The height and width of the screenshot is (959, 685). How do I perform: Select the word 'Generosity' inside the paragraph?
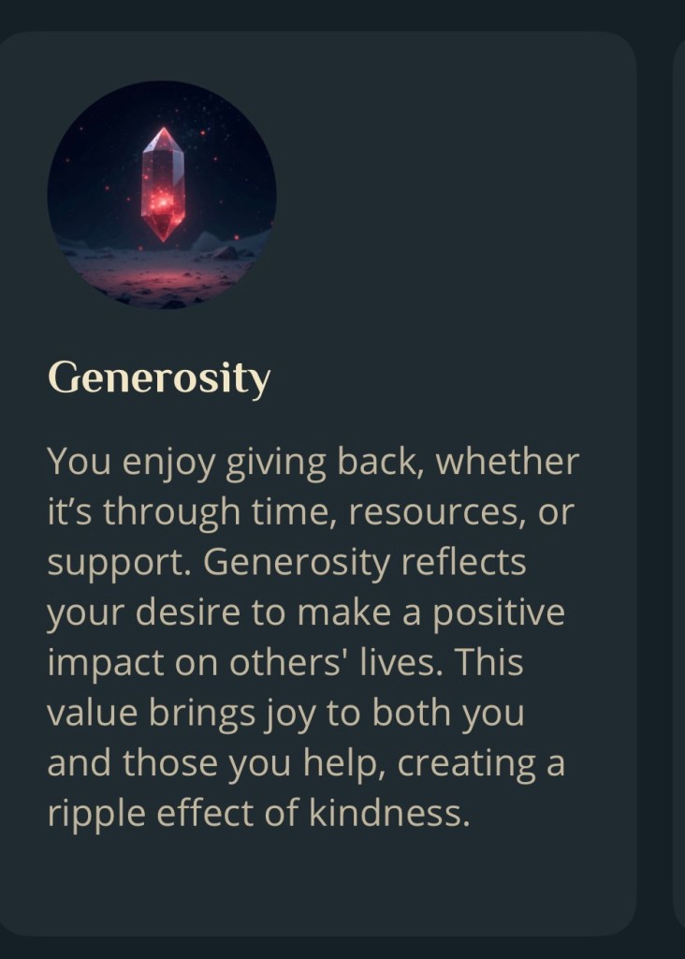coord(297,562)
